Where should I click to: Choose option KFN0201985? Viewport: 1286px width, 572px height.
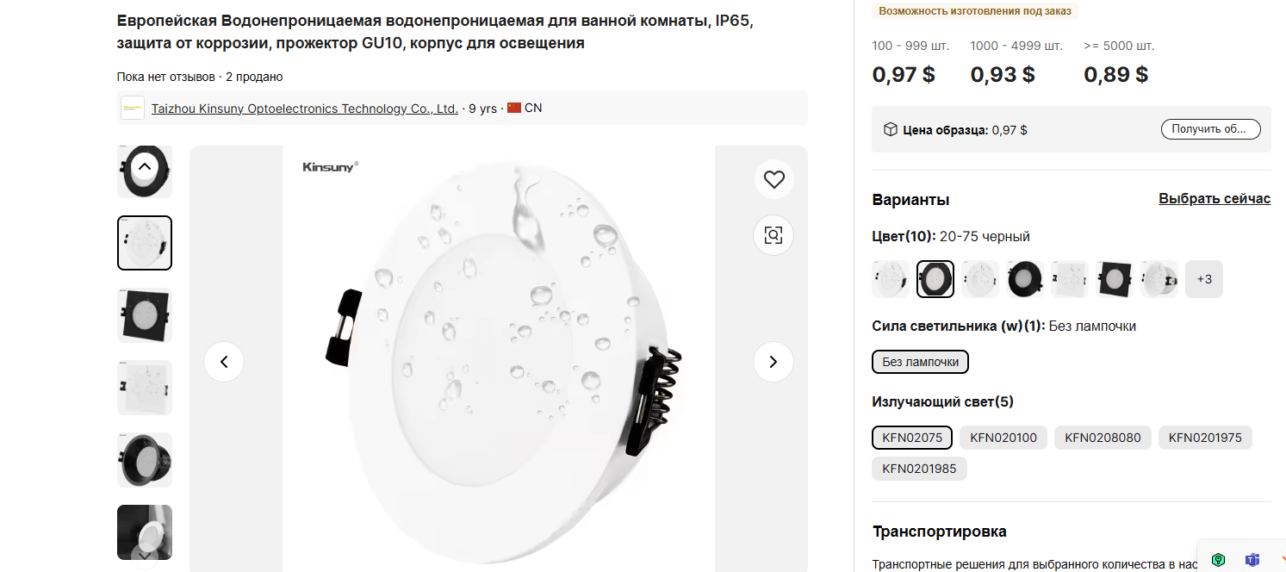point(919,469)
